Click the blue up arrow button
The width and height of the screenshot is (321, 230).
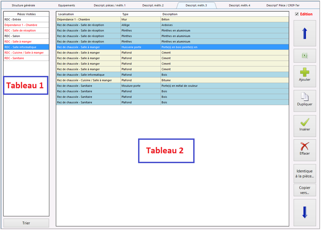[x=305, y=33]
